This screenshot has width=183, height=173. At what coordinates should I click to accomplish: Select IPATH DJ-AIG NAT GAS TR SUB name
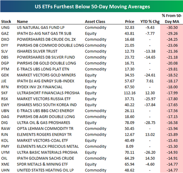coord(44,33)
